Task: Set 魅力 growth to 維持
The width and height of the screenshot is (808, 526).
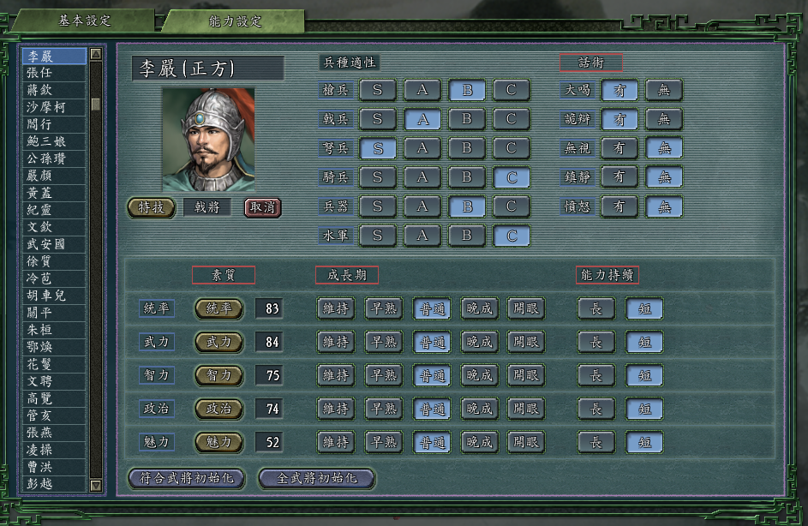Action: click(x=336, y=442)
